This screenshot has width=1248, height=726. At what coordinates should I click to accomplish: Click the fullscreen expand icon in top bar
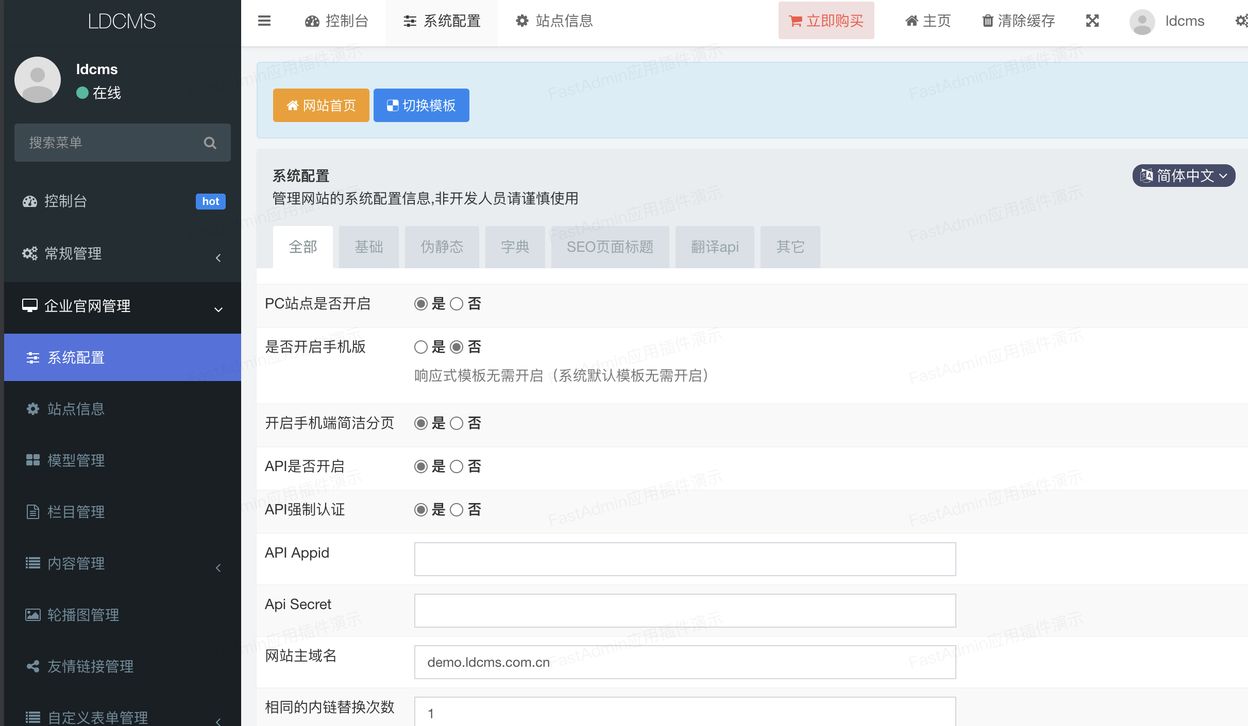click(x=1092, y=21)
